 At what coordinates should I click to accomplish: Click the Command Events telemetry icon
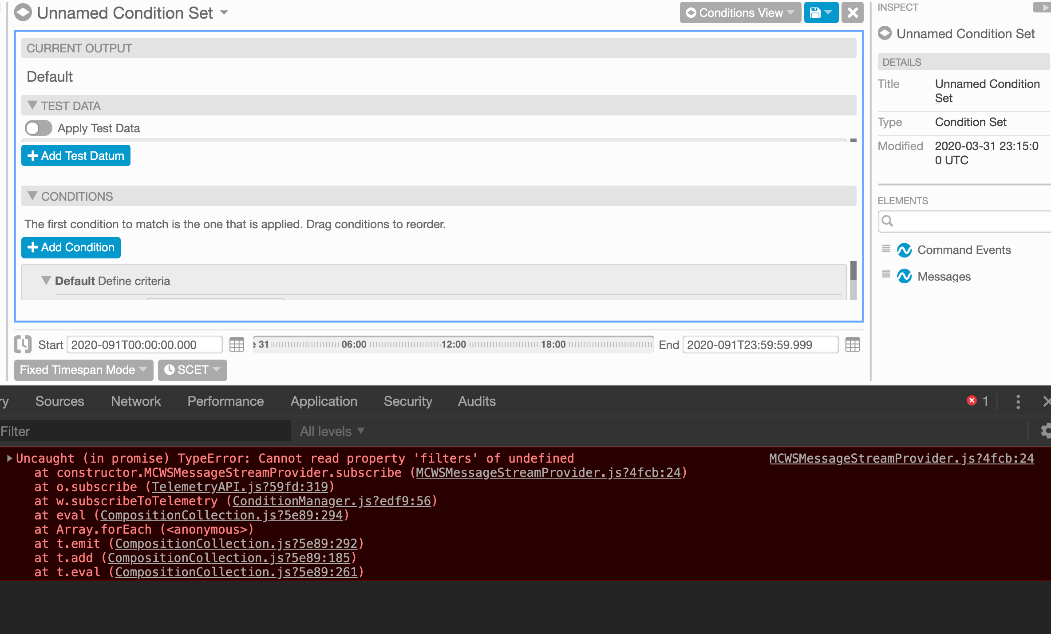tap(905, 250)
